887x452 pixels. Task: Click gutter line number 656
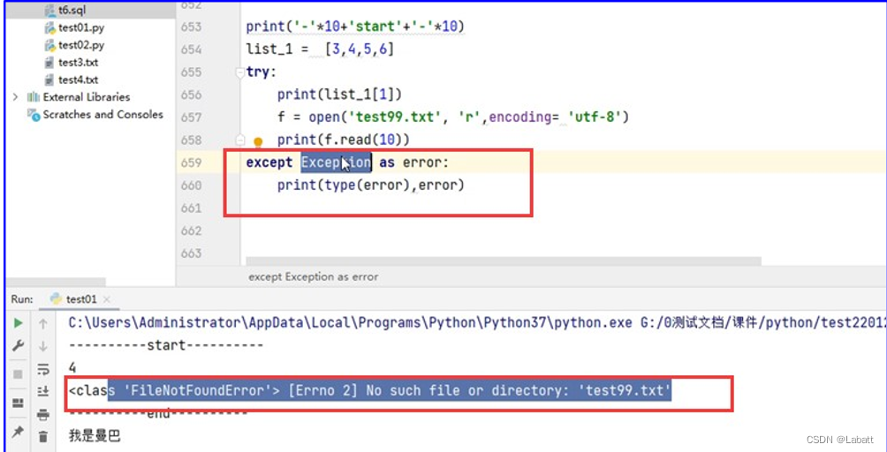(191, 95)
